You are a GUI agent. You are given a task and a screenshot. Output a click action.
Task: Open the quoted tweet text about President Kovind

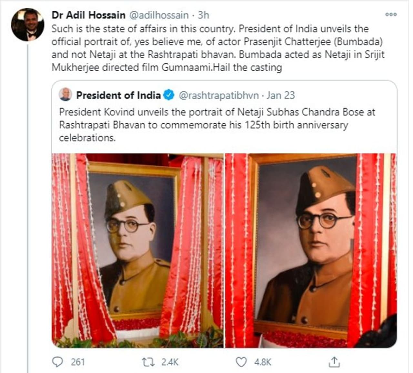click(x=217, y=125)
